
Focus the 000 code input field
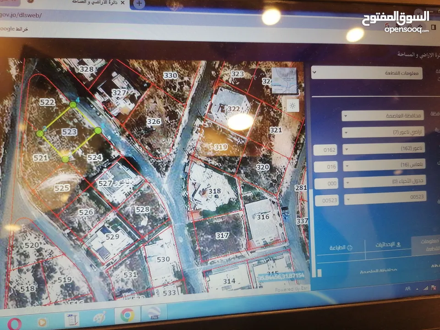(x=326, y=183)
